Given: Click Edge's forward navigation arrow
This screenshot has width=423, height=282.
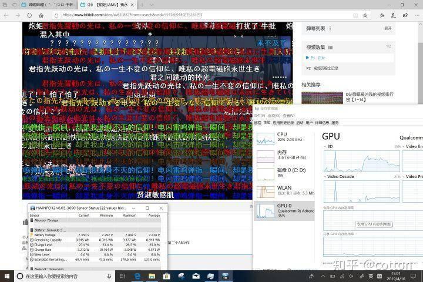Looking at the screenshot, I should click(18, 15).
